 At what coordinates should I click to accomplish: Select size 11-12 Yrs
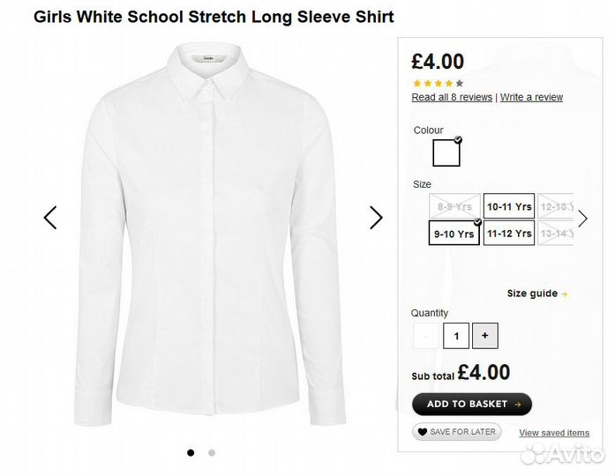[509, 234]
